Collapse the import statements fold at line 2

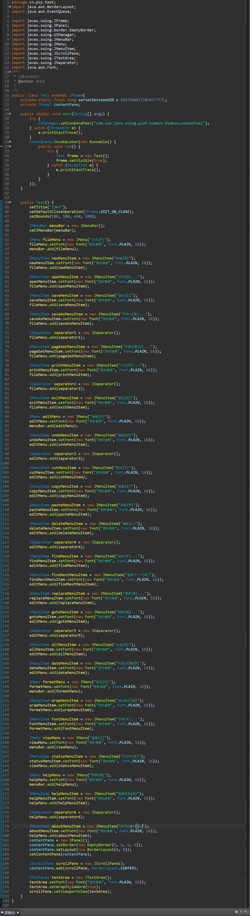pos(9,7)
